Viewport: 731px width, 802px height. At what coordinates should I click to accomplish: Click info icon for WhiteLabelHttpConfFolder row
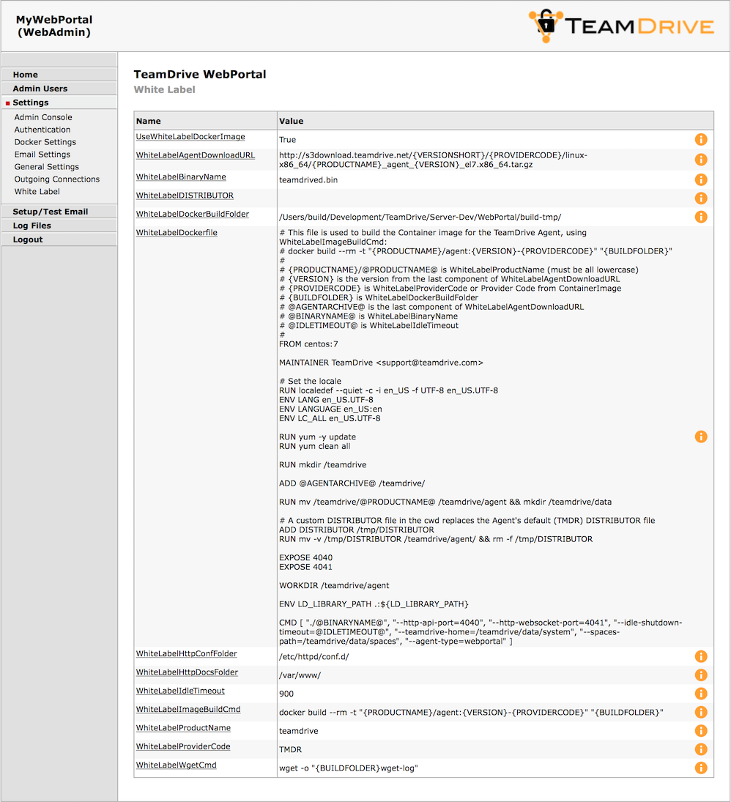(701, 656)
